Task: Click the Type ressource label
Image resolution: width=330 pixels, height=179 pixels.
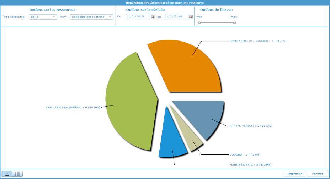Action: point(13,17)
